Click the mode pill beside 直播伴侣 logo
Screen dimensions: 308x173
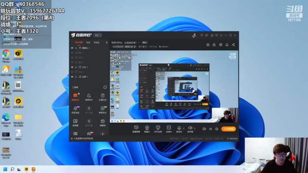(x=98, y=35)
